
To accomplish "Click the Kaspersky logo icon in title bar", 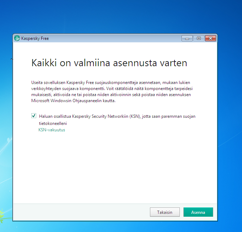I will [x=17, y=38].
